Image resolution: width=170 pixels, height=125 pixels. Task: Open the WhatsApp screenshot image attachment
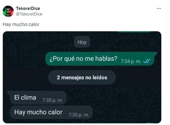[82, 77]
